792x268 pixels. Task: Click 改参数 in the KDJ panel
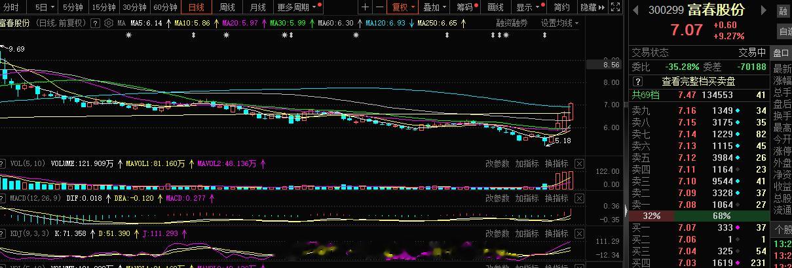pos(497,233)
